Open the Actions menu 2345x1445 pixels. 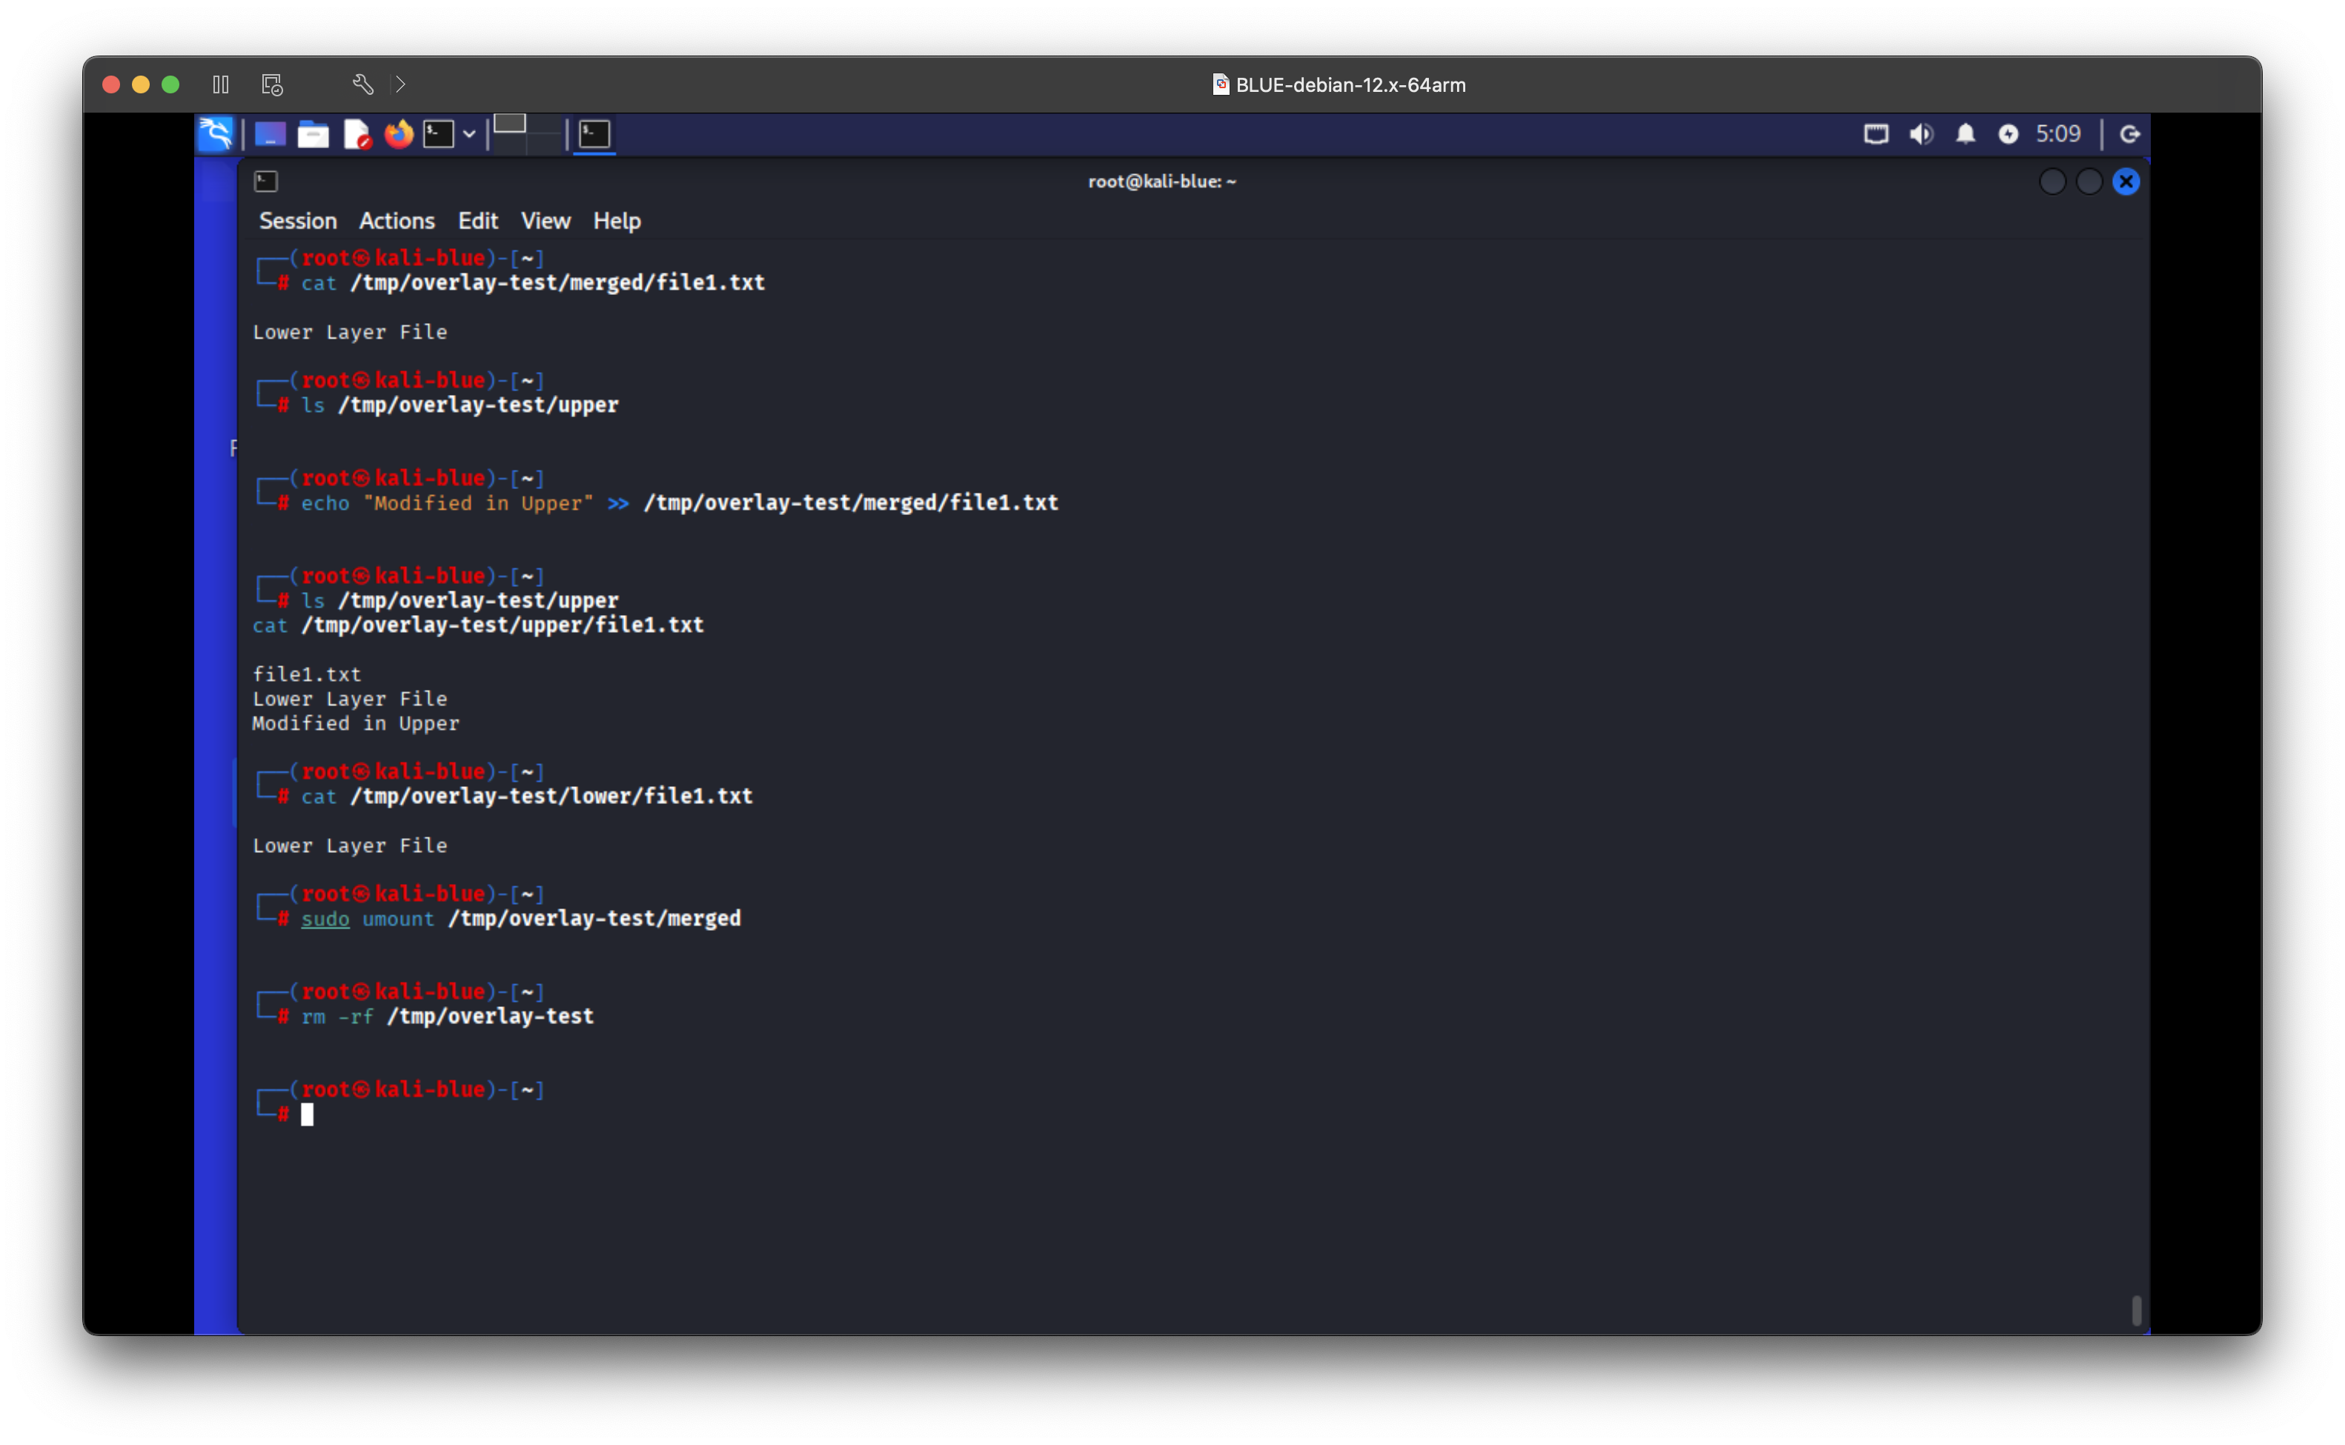pyautogui.click(x=397, y=221)
